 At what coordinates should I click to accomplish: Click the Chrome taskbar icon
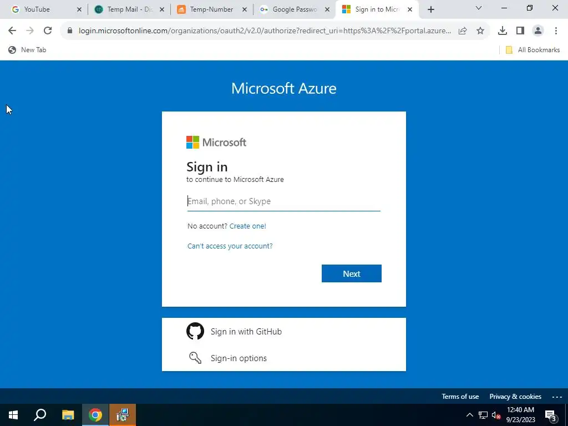click(x=95, y=415)
